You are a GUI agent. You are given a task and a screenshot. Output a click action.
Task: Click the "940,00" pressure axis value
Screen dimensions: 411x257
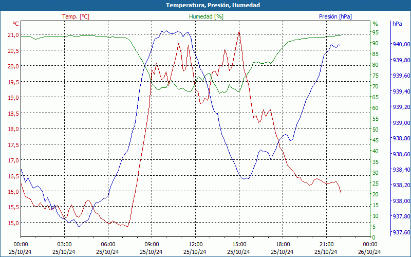click(401, 44)
